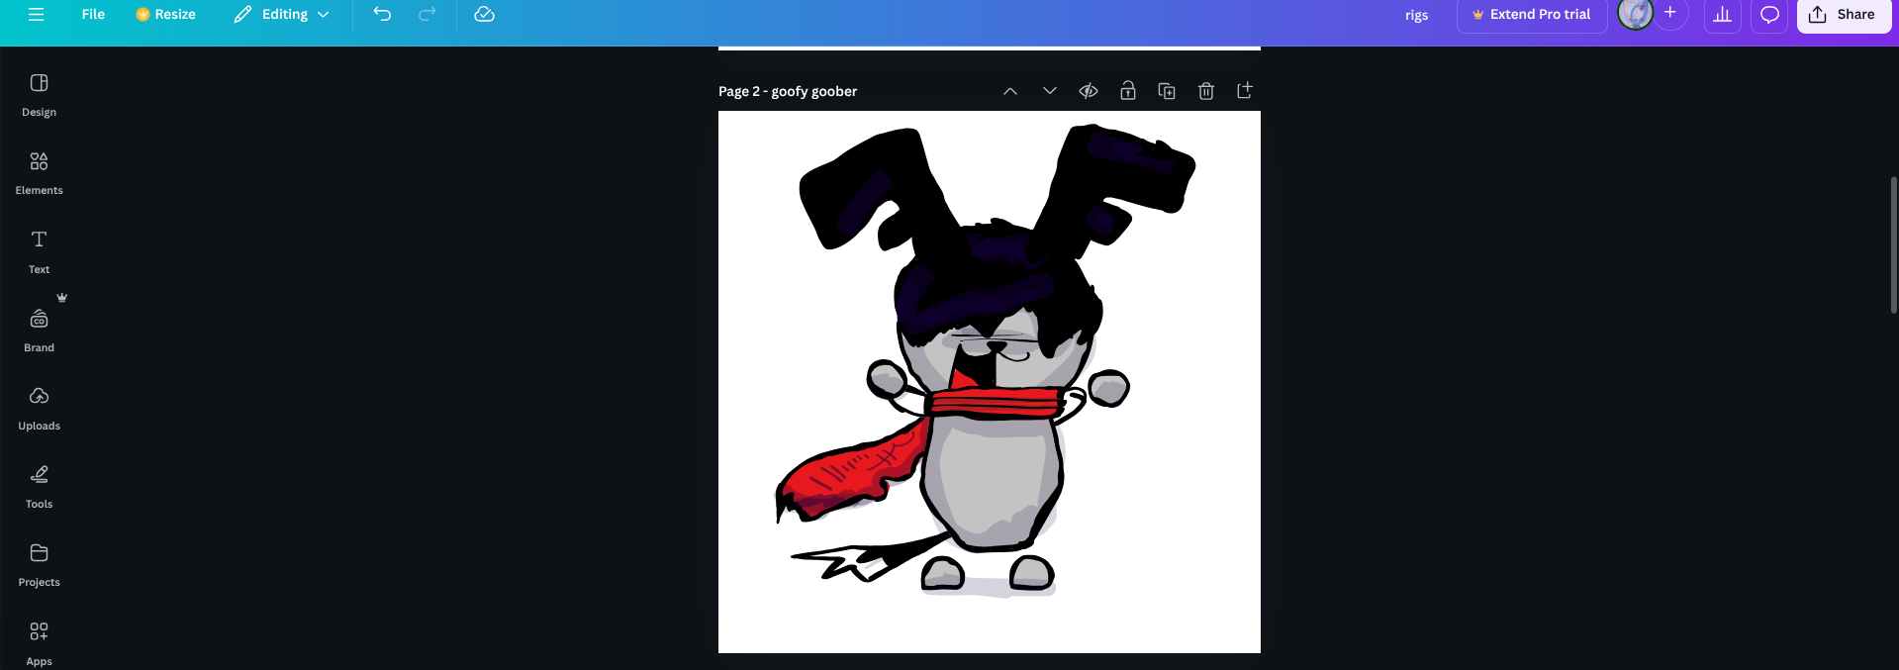The image size is (1899, 670).
Task: Open the Uploads panel
Action: pyautogui.click(x=39, y=408)
